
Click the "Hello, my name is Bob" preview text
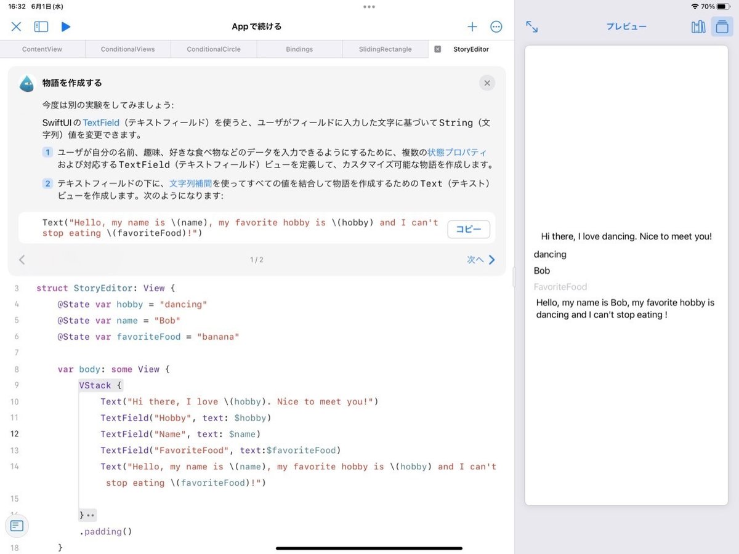[625, 308]
